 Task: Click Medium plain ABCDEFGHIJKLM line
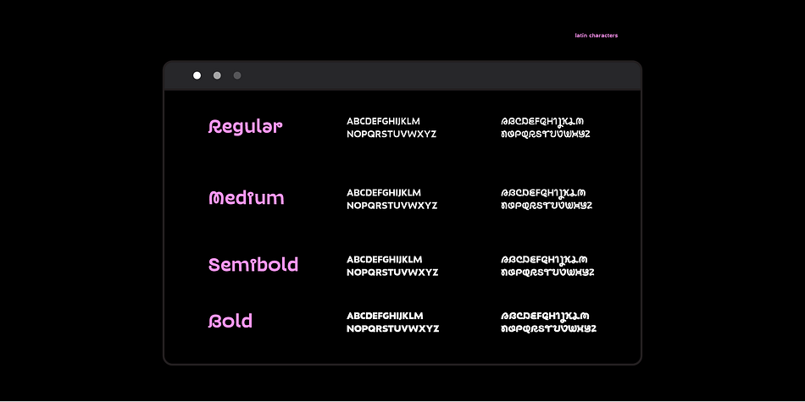point(384,193)
